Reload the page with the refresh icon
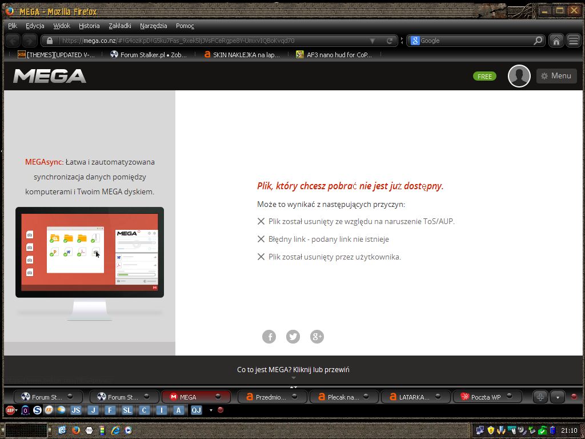Image resolution: width=585 pixels, height=439 pixels. pos(390,41)
